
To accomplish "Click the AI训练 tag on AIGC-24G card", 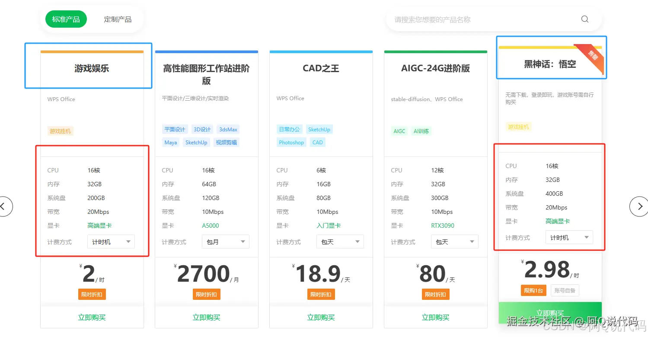I will click(421, 131).
